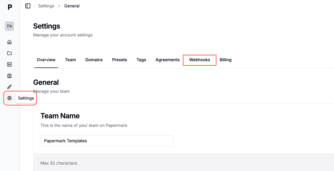Open Documents via the folder icon

[x=9, y=53]
